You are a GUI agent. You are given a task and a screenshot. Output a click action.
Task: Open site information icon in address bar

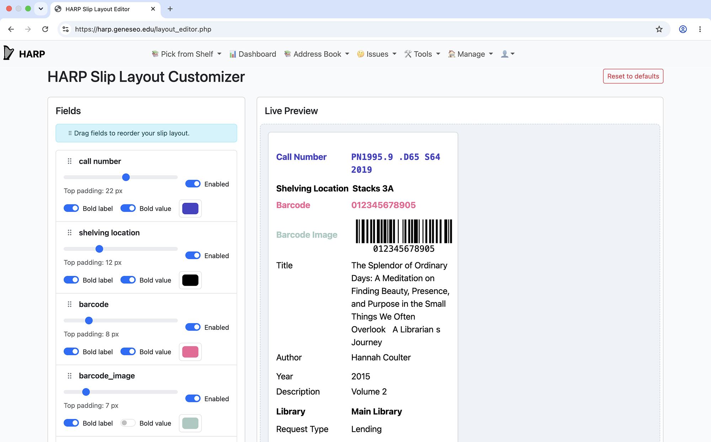[65, 29]
